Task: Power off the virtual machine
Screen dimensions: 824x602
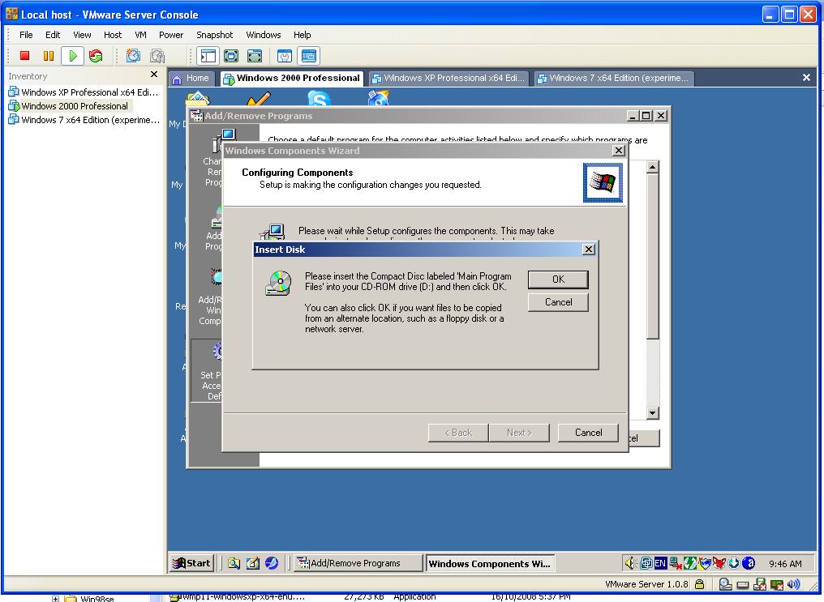Action: tap(24, 56)
